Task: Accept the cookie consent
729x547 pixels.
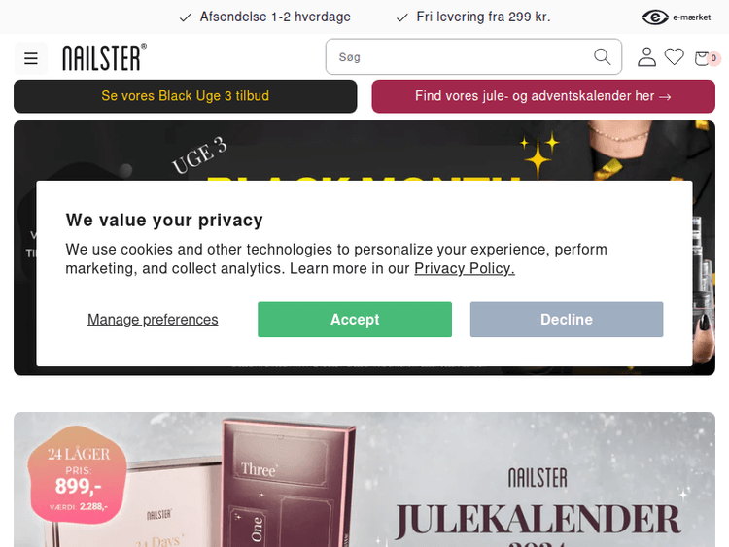Action: [355, 320]
